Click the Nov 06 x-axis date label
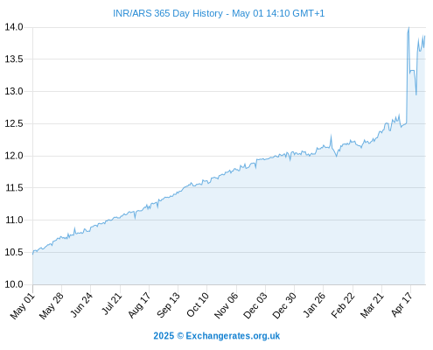 (x=226, y=306)
